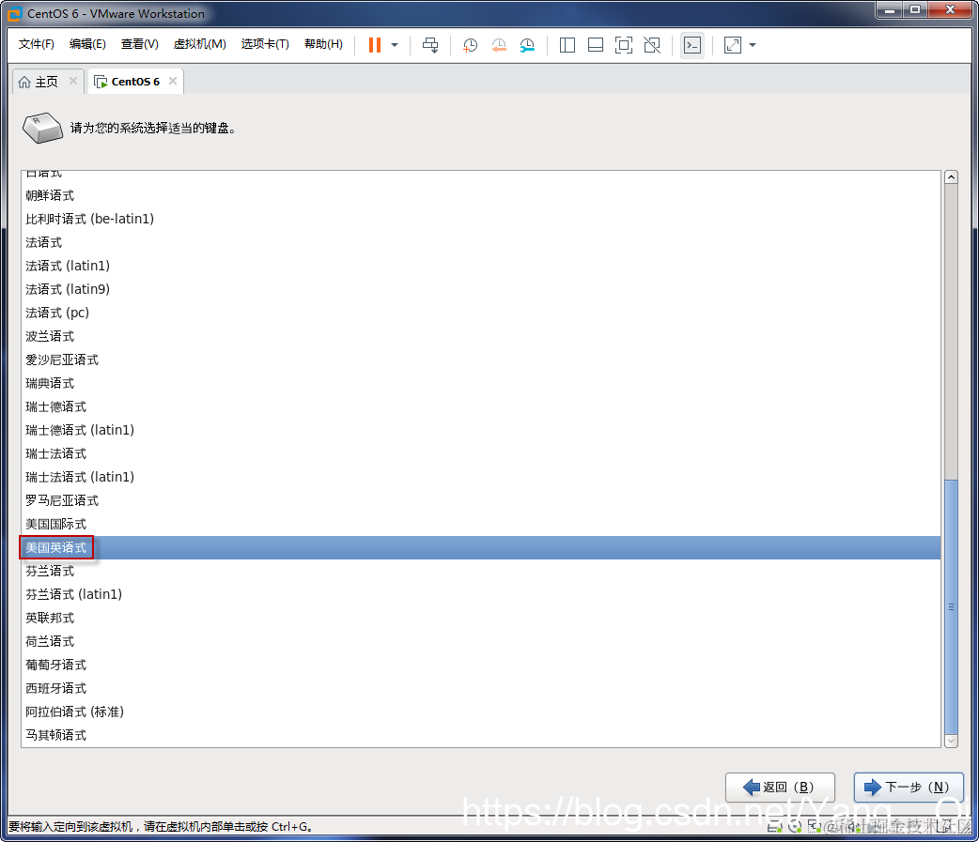
Task: Expand the stretch display dropdown arrow
Action: click(x=753, y=45)
